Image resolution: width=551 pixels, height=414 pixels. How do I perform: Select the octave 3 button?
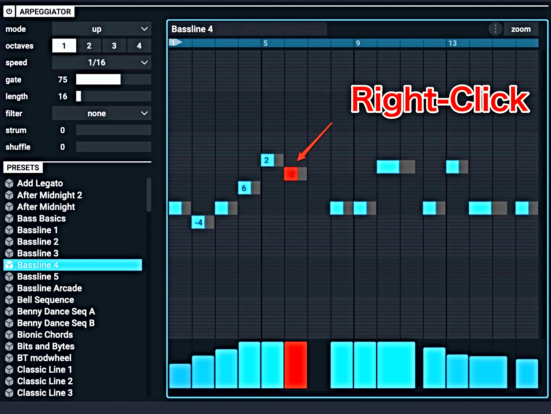click(114, 45)
